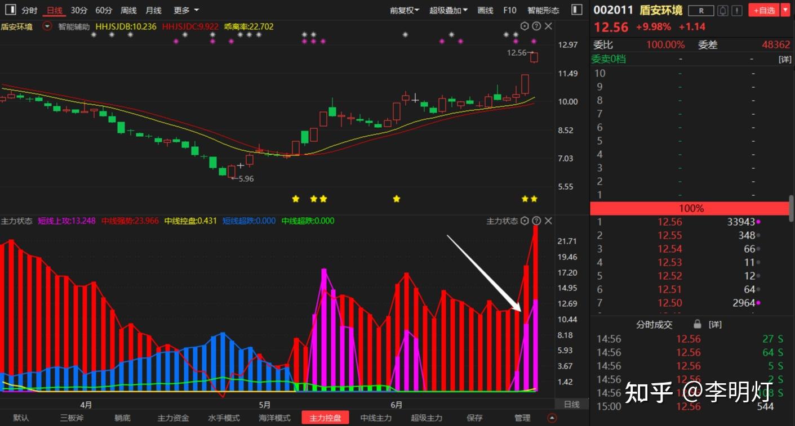Select the highlighted 主力控盘 template tab
Screen dimensions: 795x426
pos(325,418)
